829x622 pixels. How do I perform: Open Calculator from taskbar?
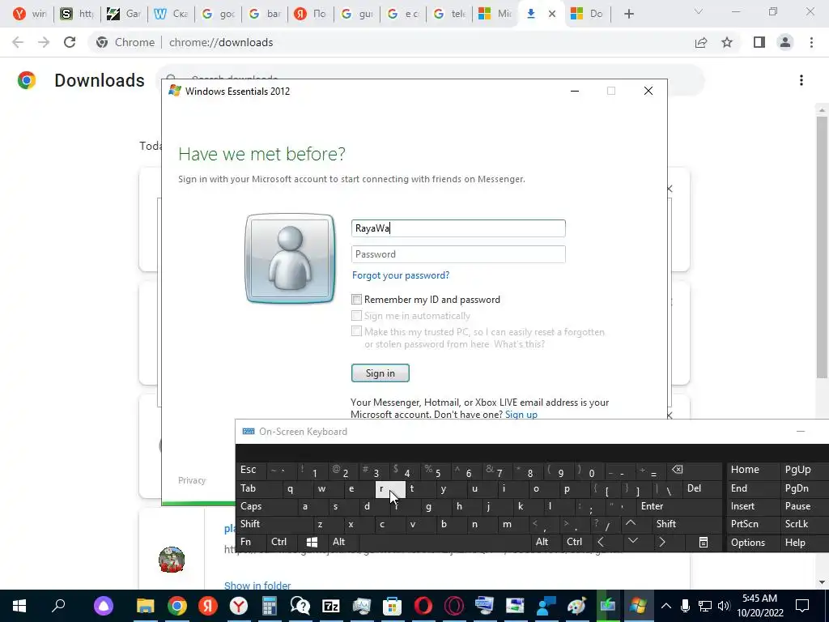(269, 606)
